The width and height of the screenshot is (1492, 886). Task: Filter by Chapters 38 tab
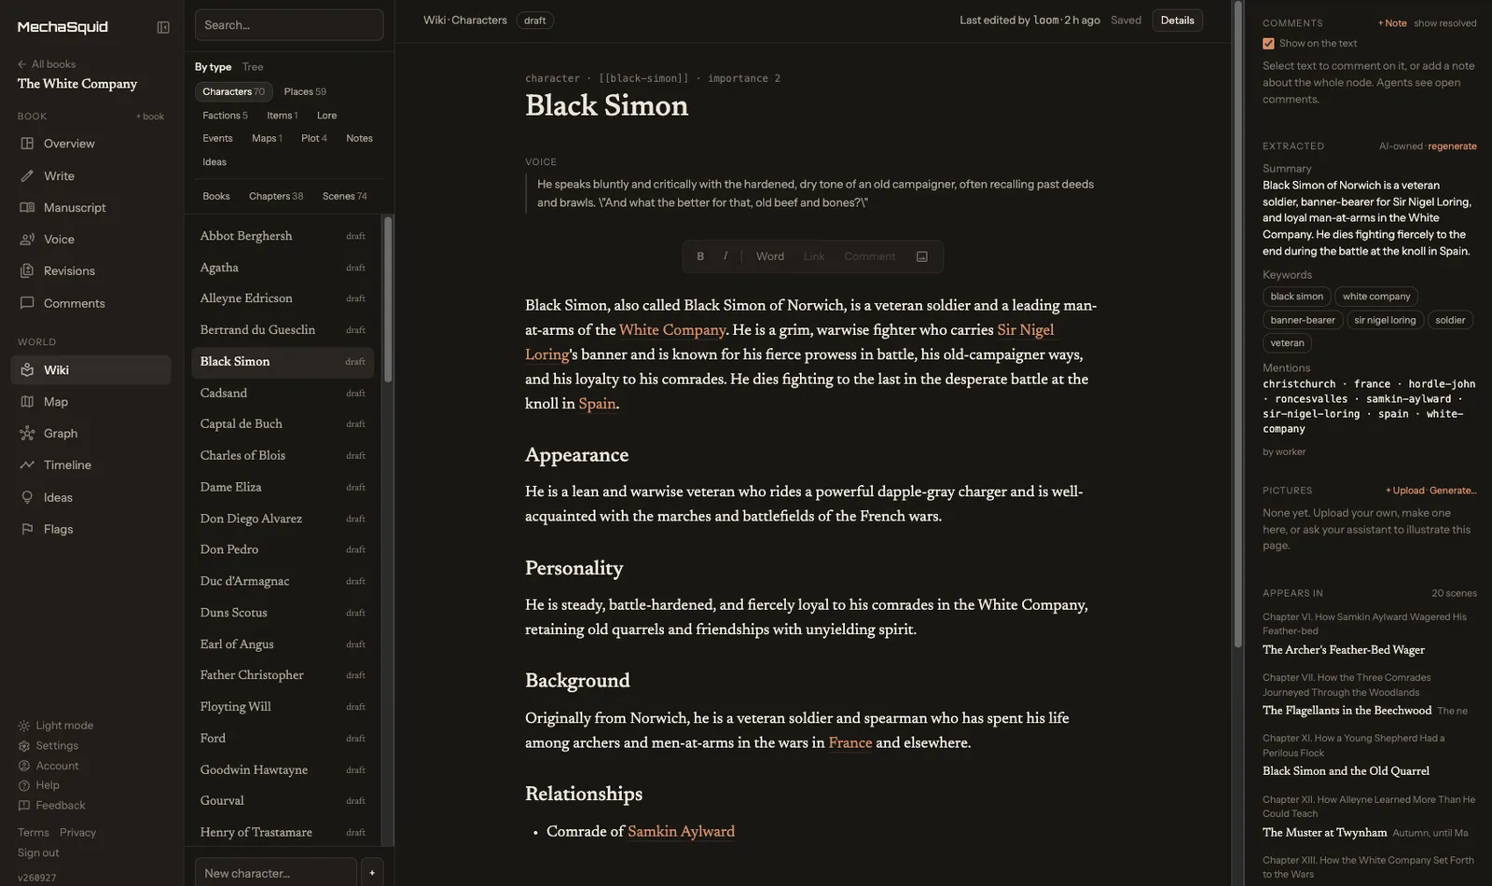pos(276,196)
